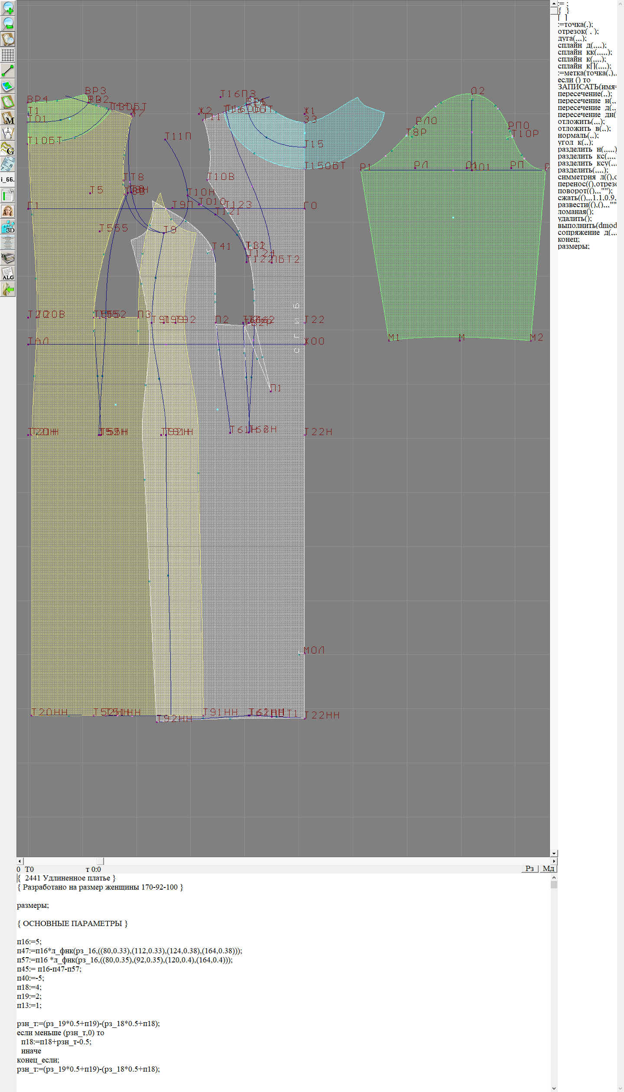Image resolution: width=624 pixels, height=1092 pixels.
Task: Open the 3D view icon
Action: 8,227
